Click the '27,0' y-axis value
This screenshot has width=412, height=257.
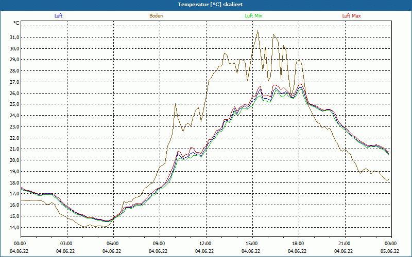[x=14, y=82]
